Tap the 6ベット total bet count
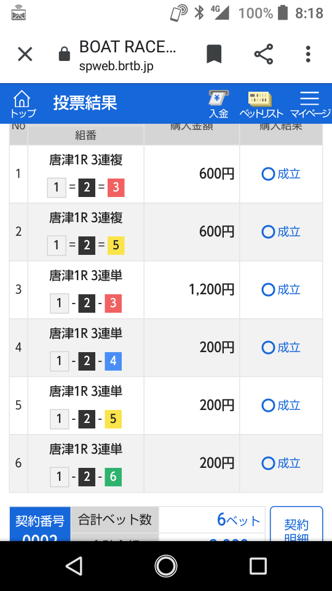The height and width of the screenshot is (591, 332). 239,520
